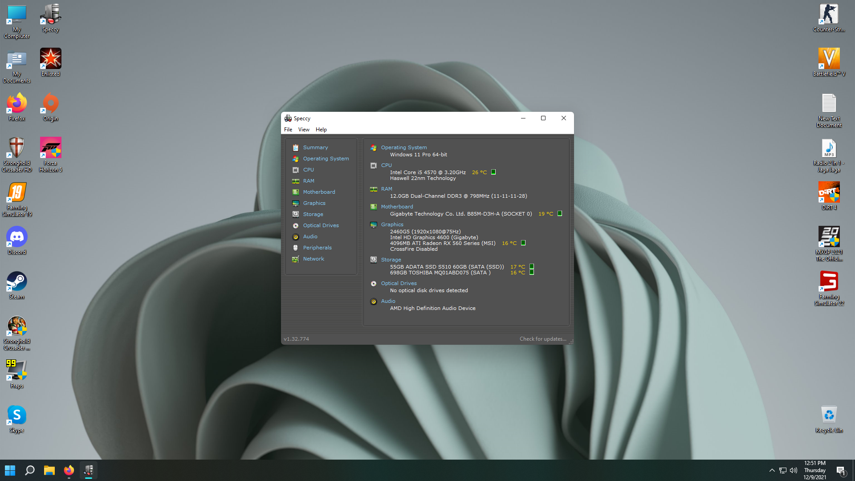Open the notification center icon
Viewport: 855px width, 481px height.
coord(841,471)
